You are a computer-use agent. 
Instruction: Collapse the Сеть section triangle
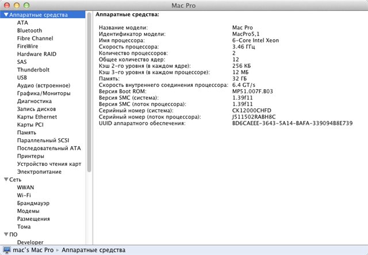(x=6, y=180)
